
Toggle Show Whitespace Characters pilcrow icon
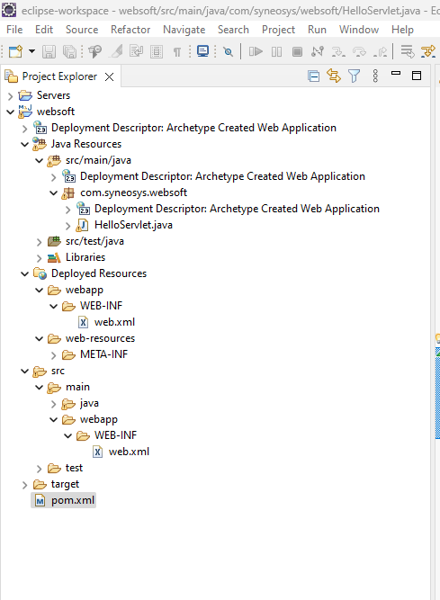tap(176, 51)
